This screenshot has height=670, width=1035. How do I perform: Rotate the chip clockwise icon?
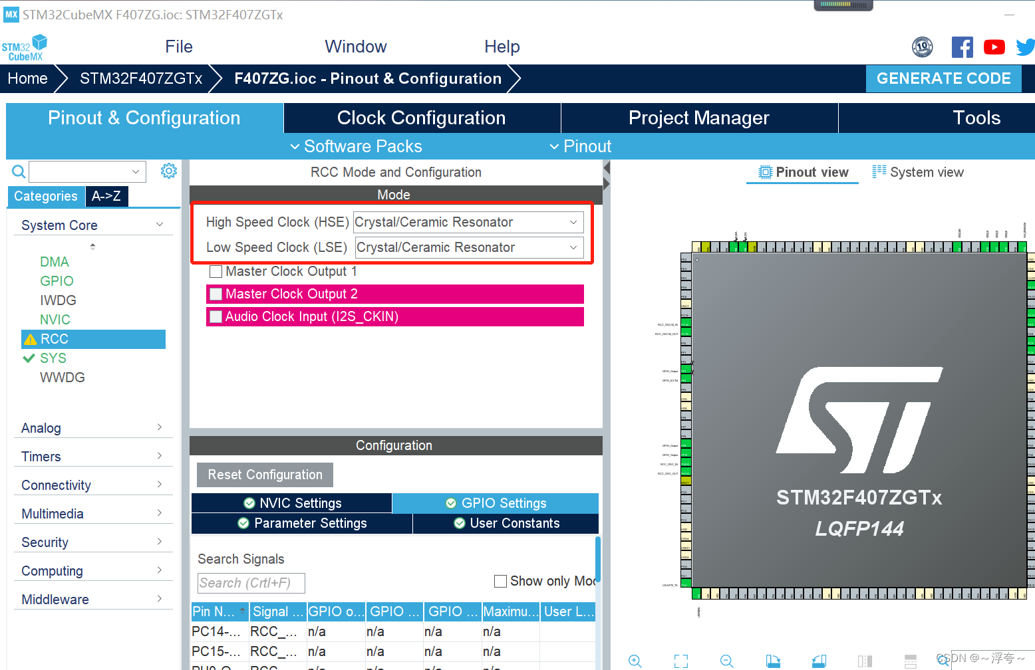tap(773, 661)
